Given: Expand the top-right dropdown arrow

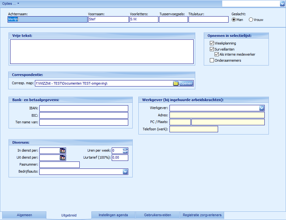Looking at the screenshot, I should [x=282, y=3].
